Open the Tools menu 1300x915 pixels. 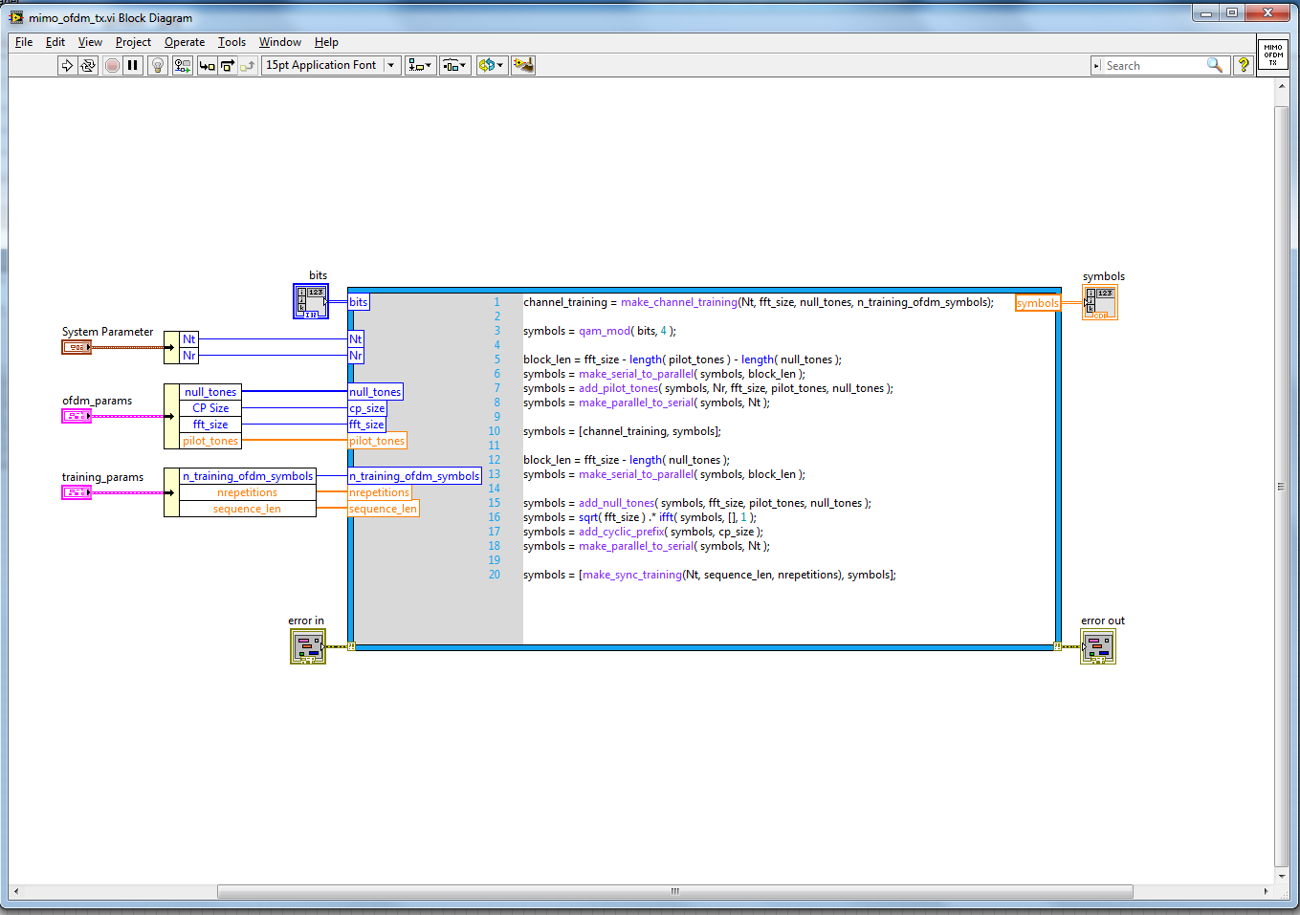(231, 42)
